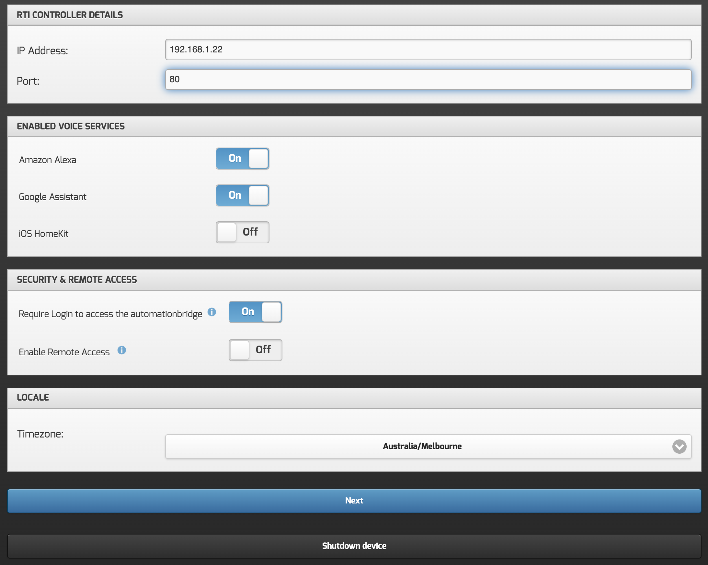Turn on Enable Remote Access
708x565 pixels.
pos(255,350)
